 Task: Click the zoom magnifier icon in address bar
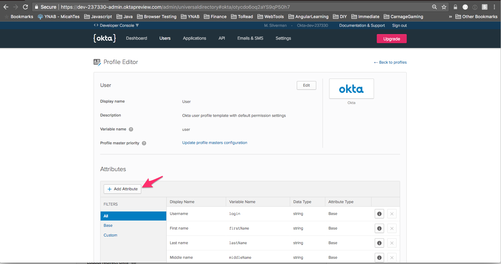click(435, 7)
